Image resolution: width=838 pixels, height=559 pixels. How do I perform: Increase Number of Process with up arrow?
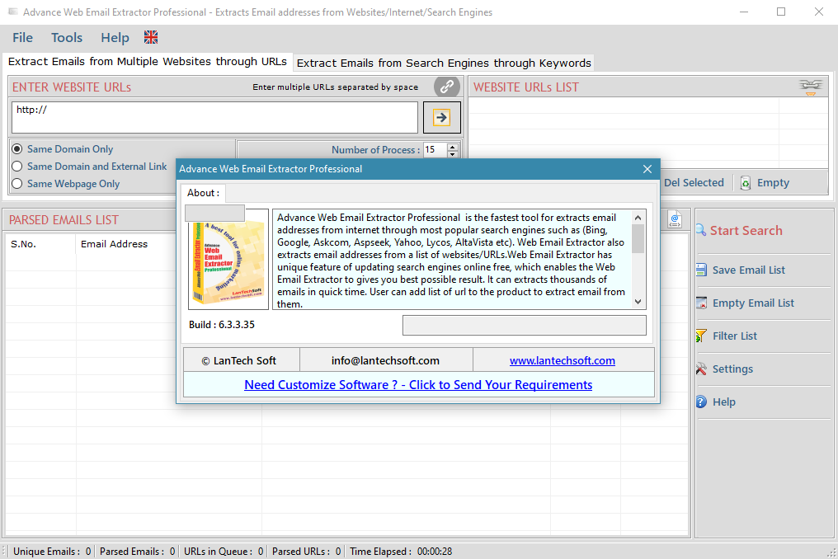(453, 147)
